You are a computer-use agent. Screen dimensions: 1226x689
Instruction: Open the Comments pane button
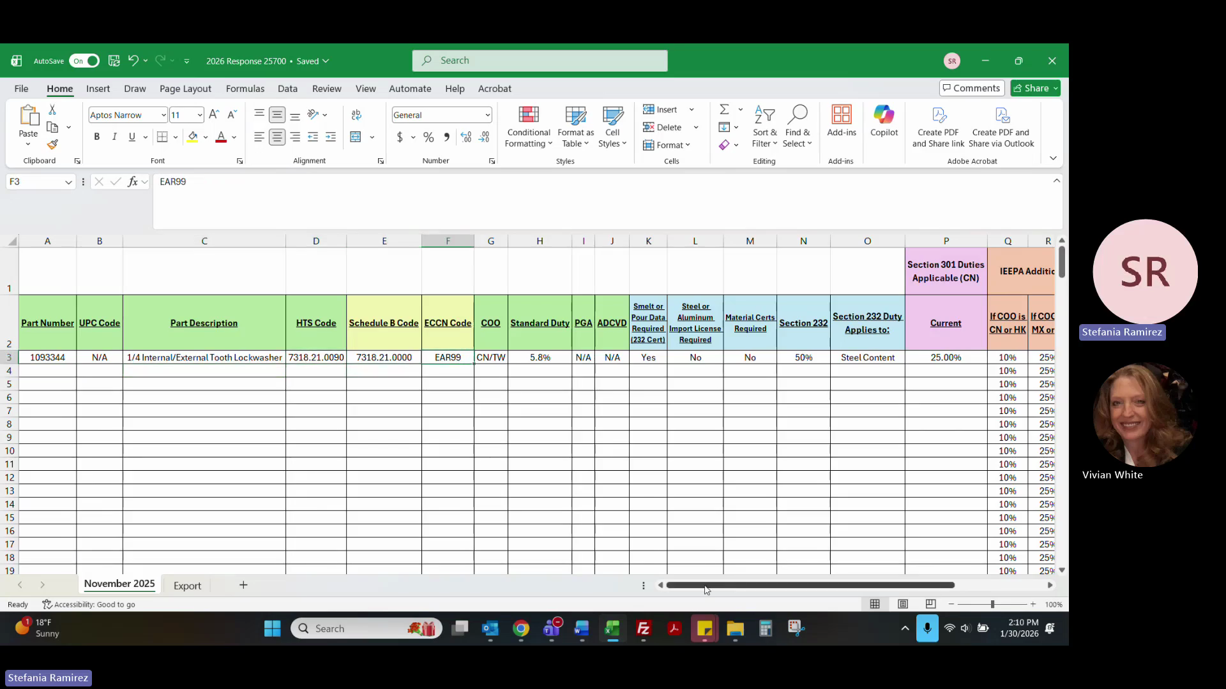[x=971, y=88]
